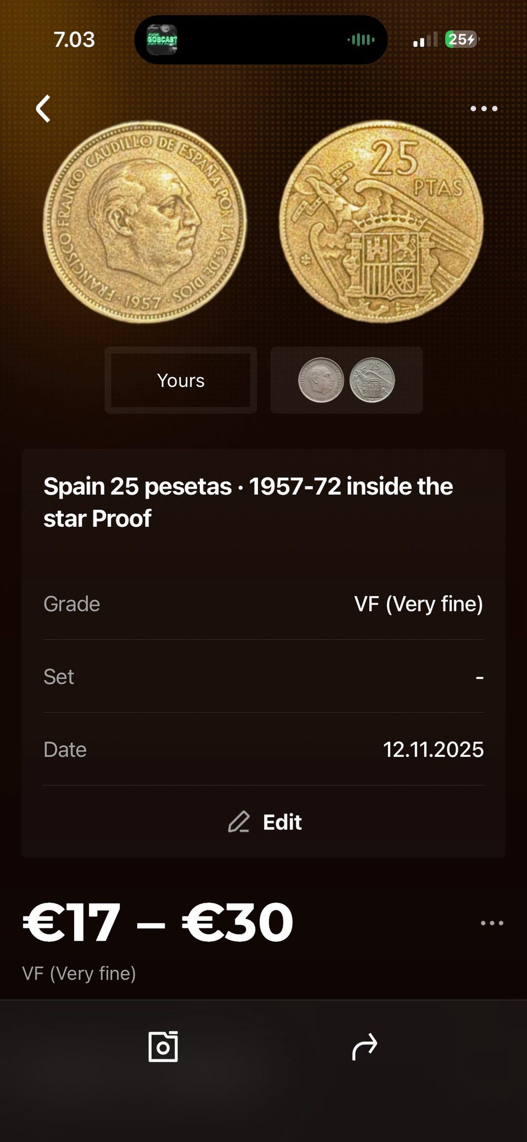Tap the Spain 25 pesetas coin title
Image resolution: width=527 pixels, height=1142 pixels.
pyautogui.click(x=248, y=502)
